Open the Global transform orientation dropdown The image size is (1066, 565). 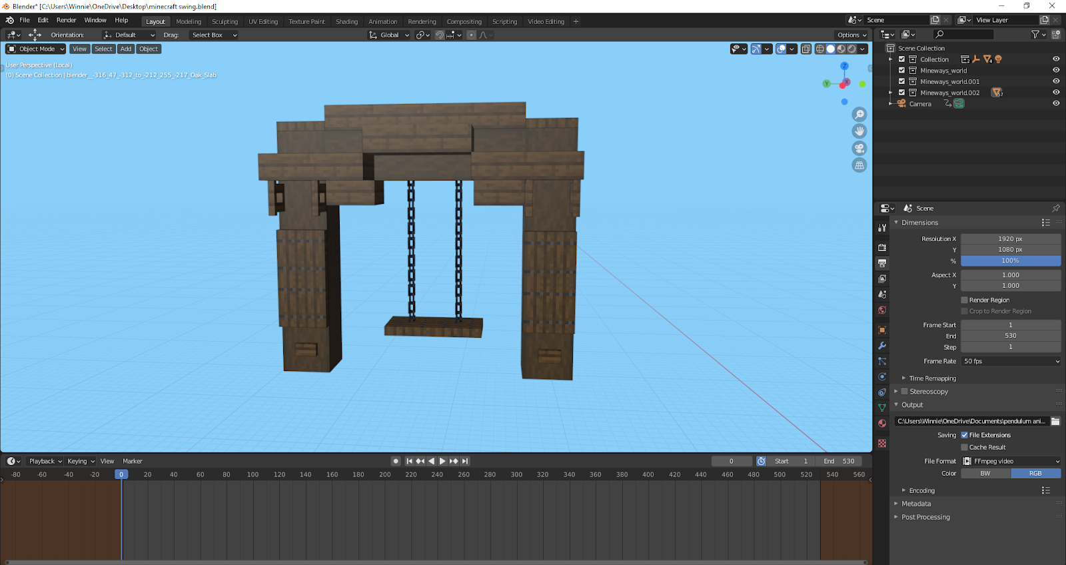389,35
